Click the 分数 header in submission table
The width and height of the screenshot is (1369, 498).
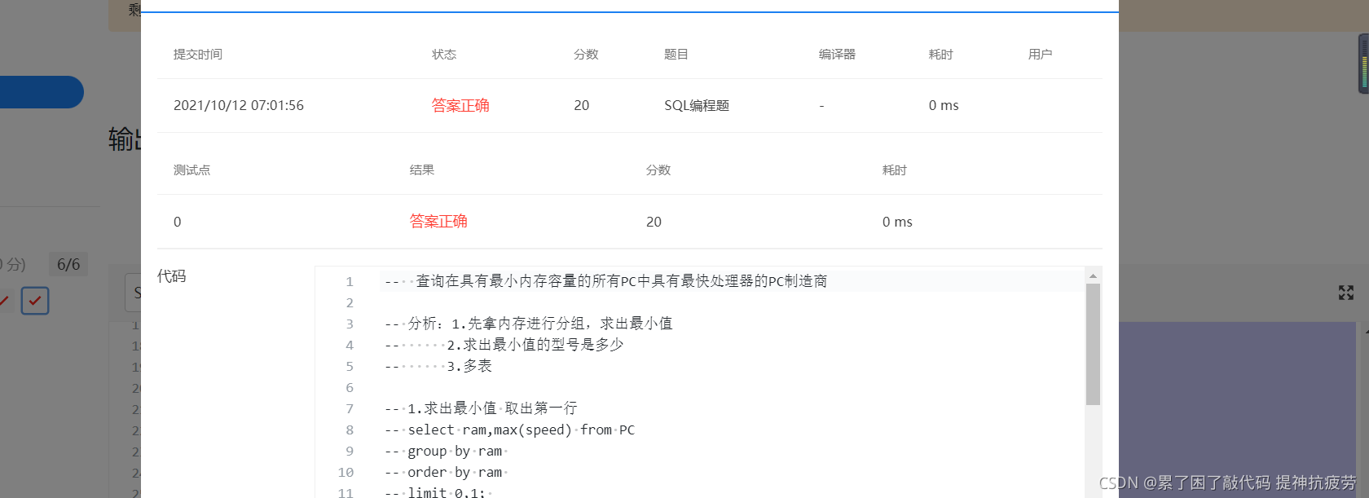coord(586,55)
